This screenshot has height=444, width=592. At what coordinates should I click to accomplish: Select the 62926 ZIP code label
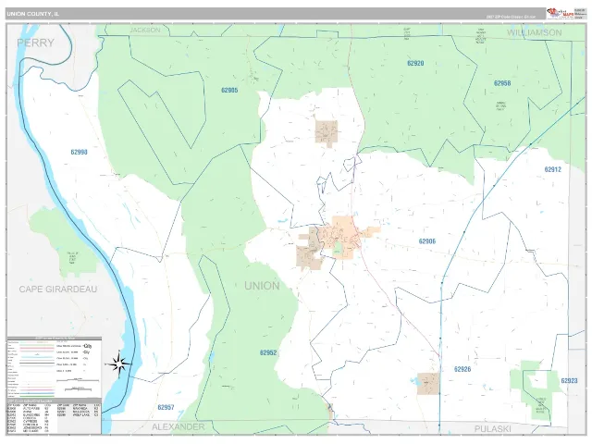click(462, 369)
